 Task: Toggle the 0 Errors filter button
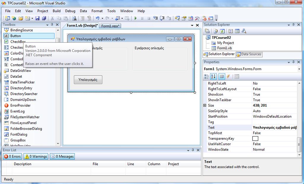(12, 156)
